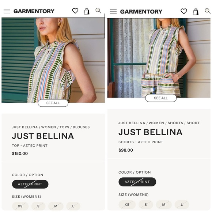The width and height of the screenshot is (212, 212).
Task: Choose Aztec Print option for the shorts
Action: click(x=137, y=182)
